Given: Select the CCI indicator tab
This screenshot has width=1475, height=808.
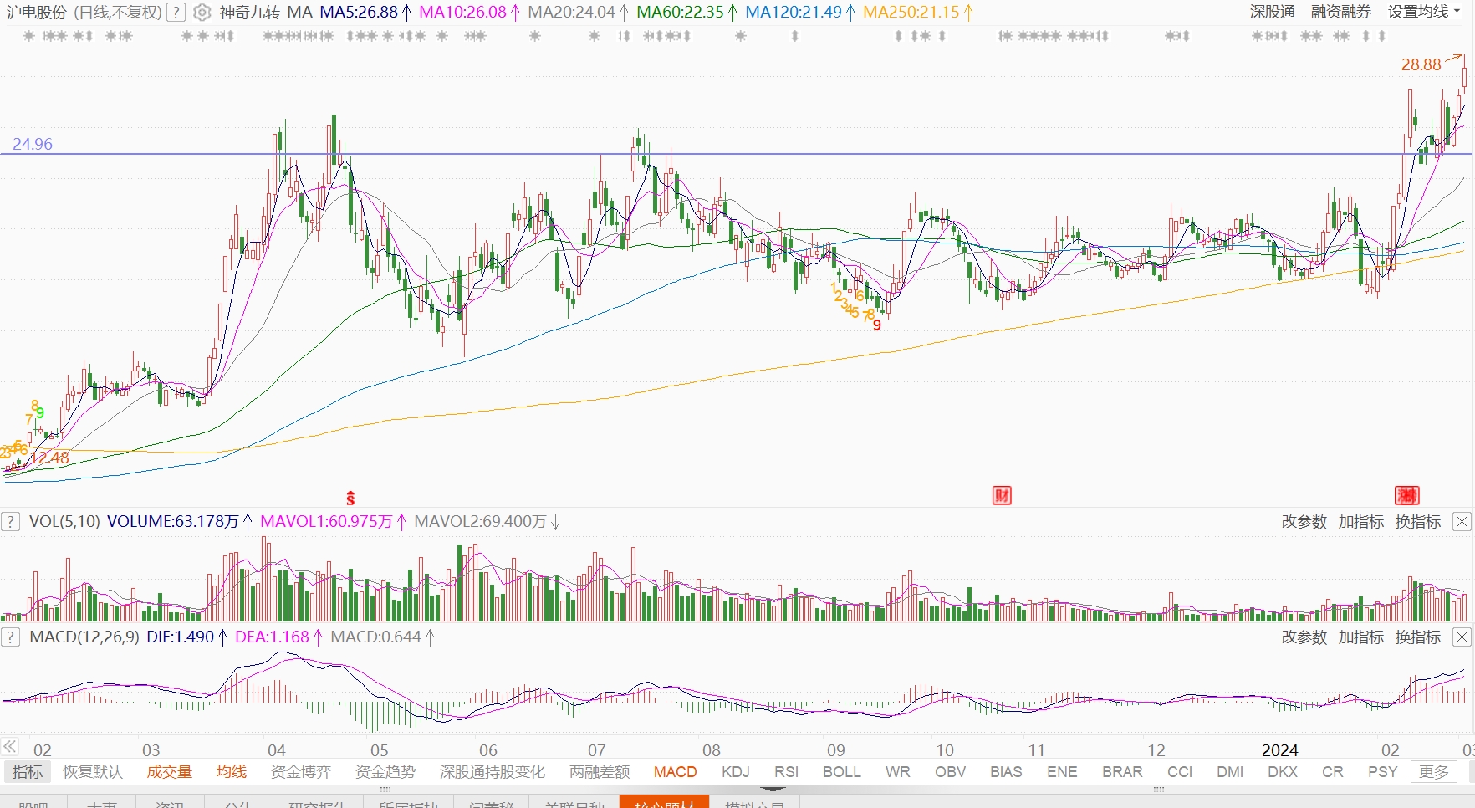Looking at the screenshot, I should click(x=1180, y=772).
